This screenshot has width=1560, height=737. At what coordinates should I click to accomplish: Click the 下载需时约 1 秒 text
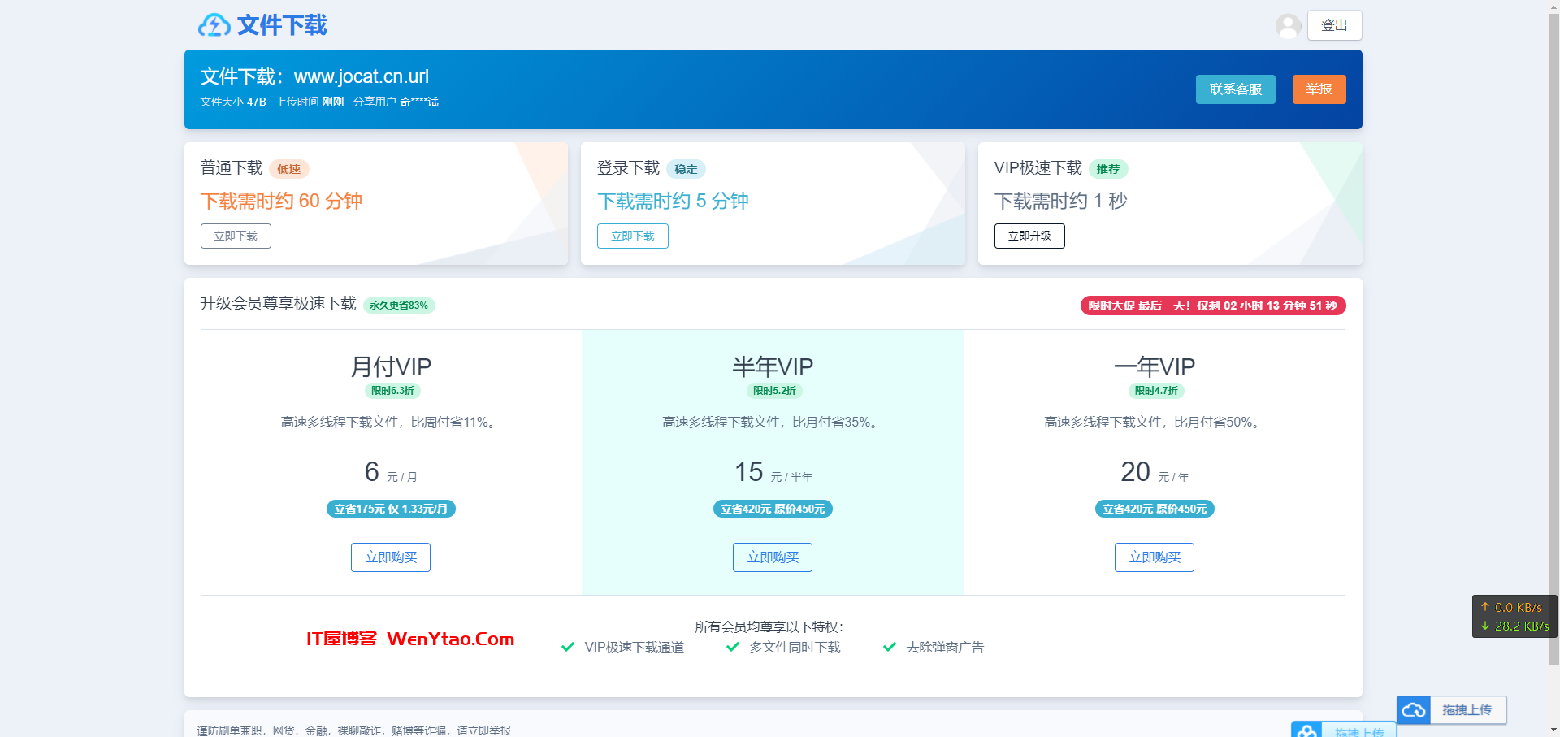tap(1060, 201)
